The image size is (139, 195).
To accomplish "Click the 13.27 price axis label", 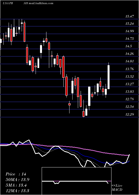I will coord(130,84).
